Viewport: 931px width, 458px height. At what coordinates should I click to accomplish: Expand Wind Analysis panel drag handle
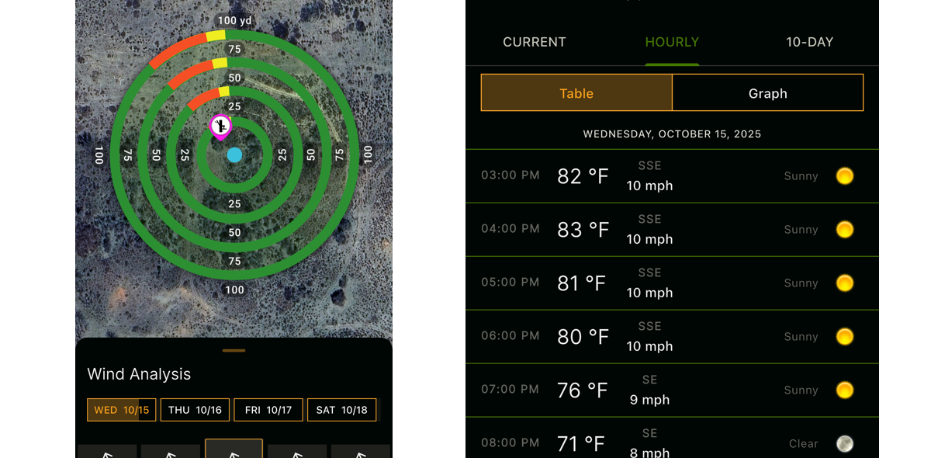point(234,351)
